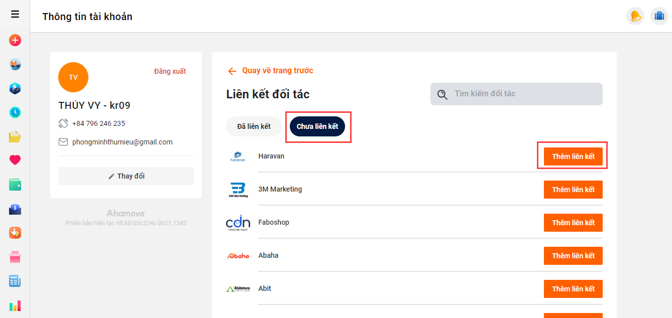Add link for 3M Marketing partner
Viewport: 672px width, 318px height.
pos(573,190)
